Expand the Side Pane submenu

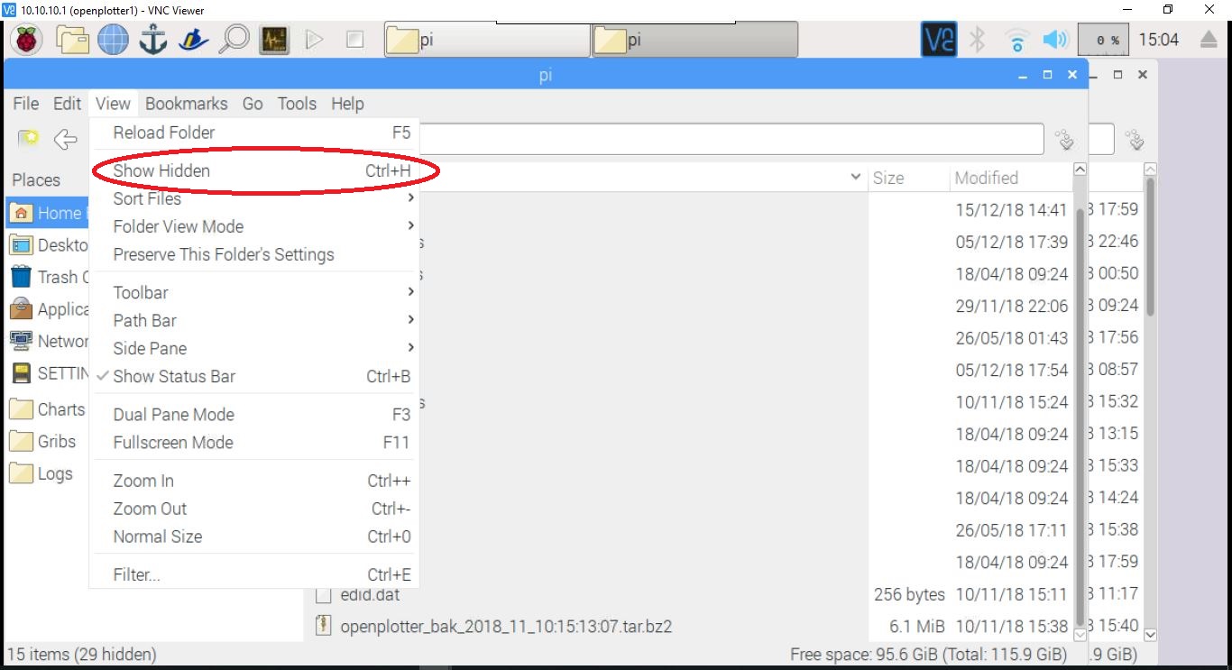tap(149, 348)
